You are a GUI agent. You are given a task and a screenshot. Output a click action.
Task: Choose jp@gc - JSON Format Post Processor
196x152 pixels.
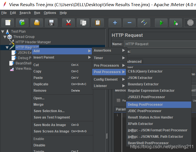(159, 130)
